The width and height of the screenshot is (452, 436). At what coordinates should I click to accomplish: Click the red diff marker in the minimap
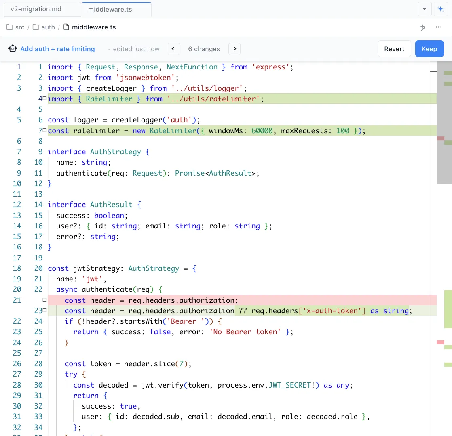(x=441, y=138)
